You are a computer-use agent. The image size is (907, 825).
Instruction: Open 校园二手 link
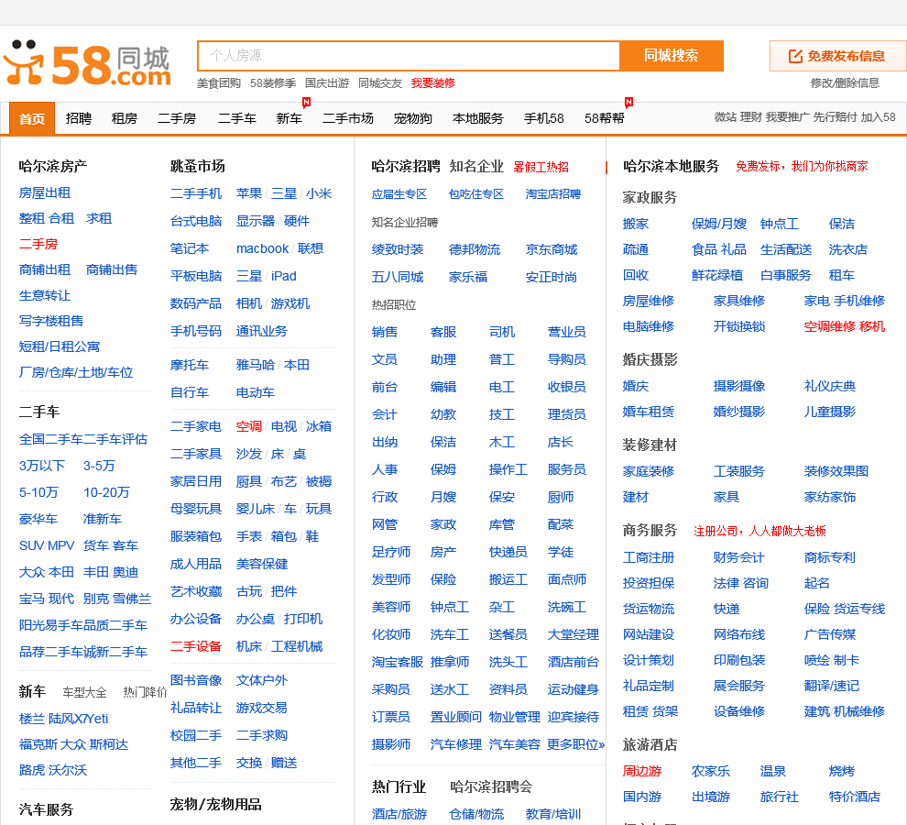[196, 735]
